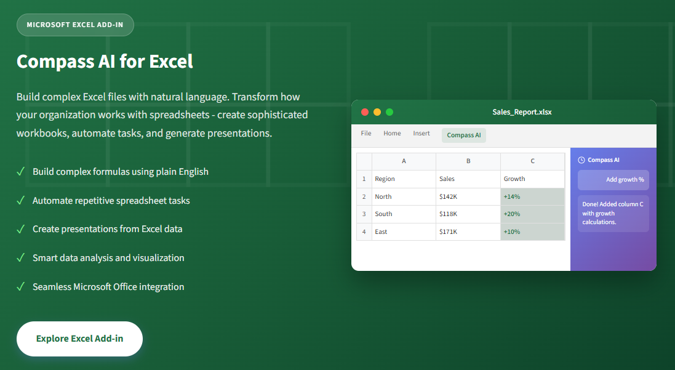Click the Microsoft Excel Add-in badge
This screenshot has width=675, height=370.
click(x=75, y=25)
